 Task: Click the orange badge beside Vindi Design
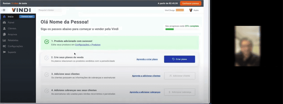pyautogui.click(x=180, y=10)
